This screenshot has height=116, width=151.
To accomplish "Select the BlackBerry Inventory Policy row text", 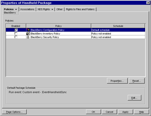I will [x=45, y=34].
